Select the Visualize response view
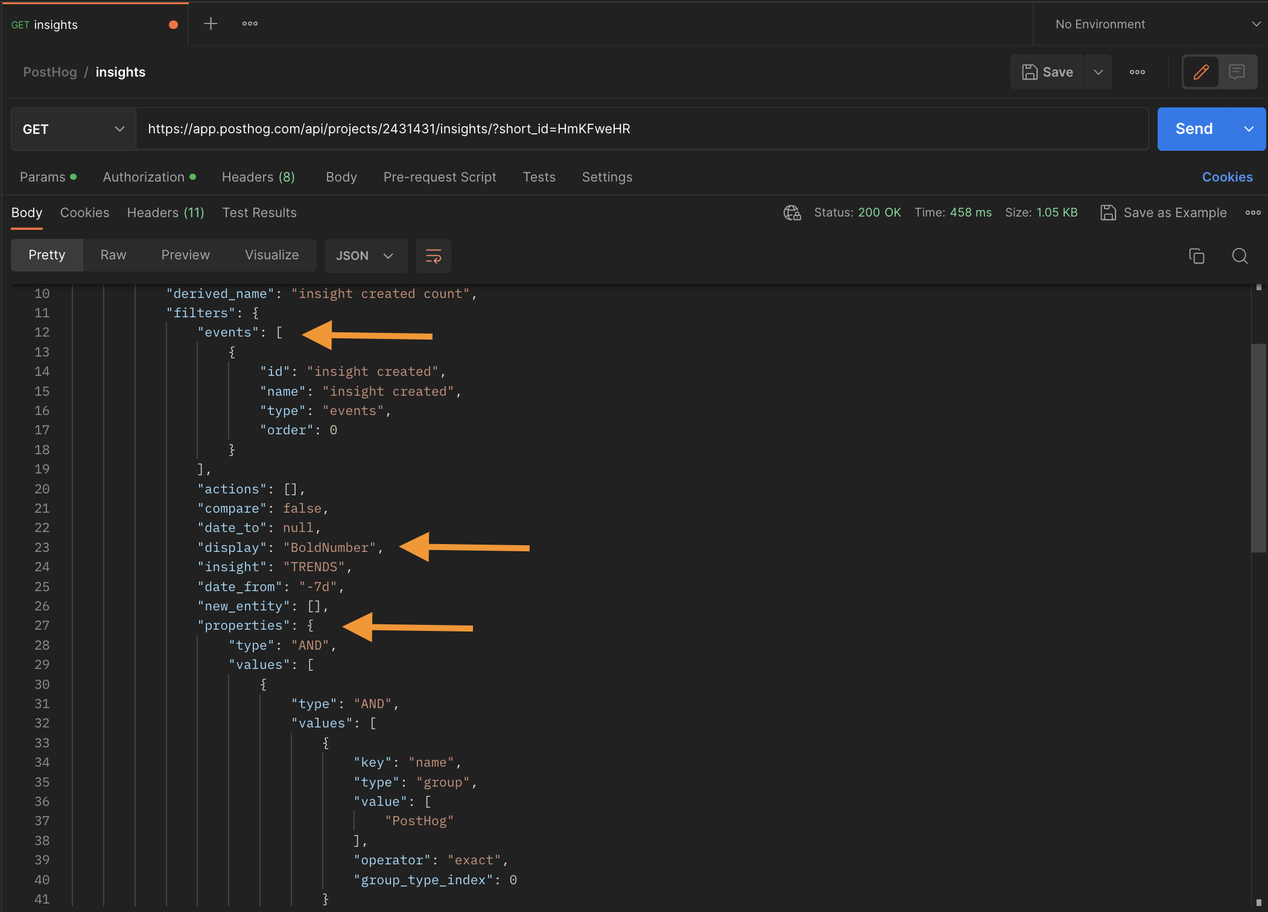This screenshot has height=912, width=1268. pyautogui.click(x=271, y=255)
